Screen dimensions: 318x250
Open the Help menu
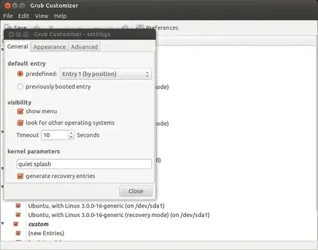(60, 16)
